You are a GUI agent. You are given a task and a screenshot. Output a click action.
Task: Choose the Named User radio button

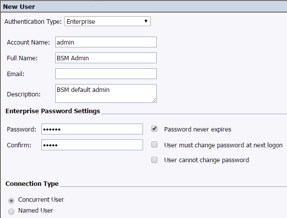(11, 212)
